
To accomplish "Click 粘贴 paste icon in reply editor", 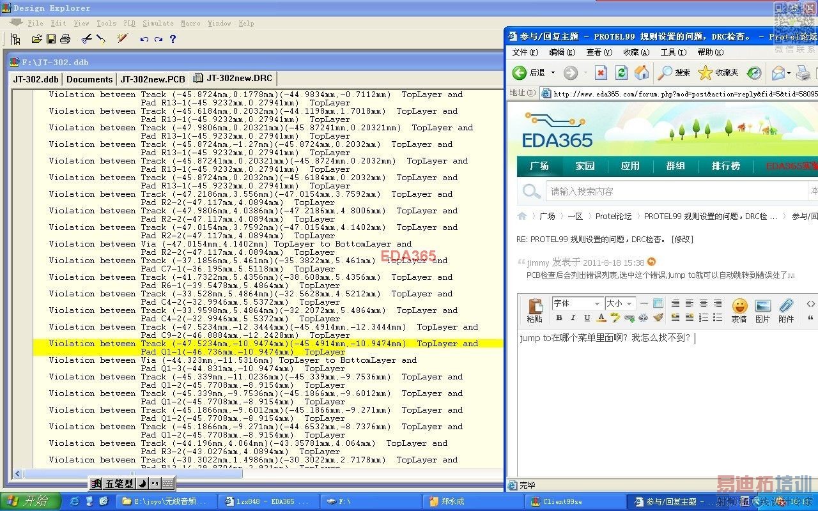I will [x=534, y=310].
